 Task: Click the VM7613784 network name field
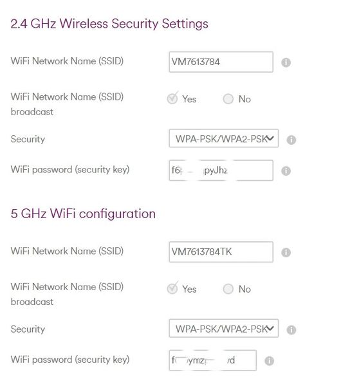[x=221, y=62]
